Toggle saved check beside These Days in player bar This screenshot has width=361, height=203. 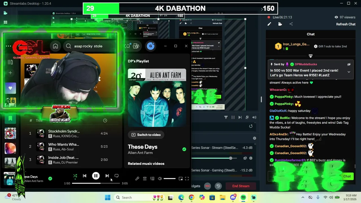pyautogui.click(x=50, y=178)
